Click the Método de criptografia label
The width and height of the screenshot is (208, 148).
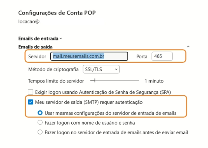(x=53, y=69)
